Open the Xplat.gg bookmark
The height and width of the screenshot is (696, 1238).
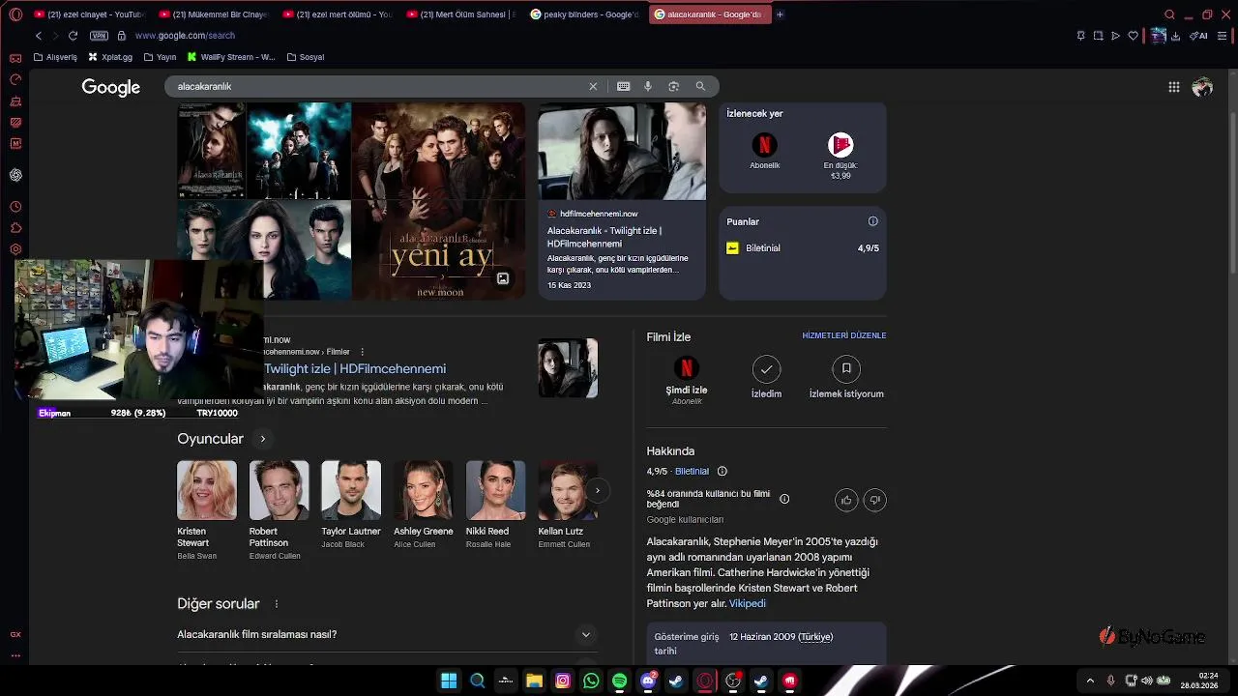109,57
